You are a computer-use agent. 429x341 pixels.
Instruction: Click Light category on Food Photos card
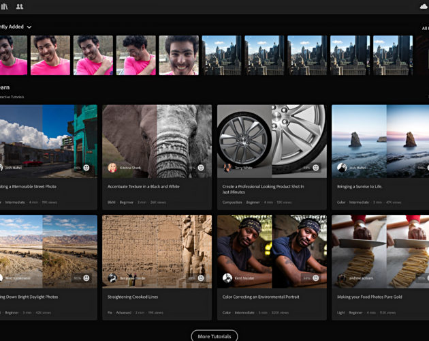pos(340,312)
